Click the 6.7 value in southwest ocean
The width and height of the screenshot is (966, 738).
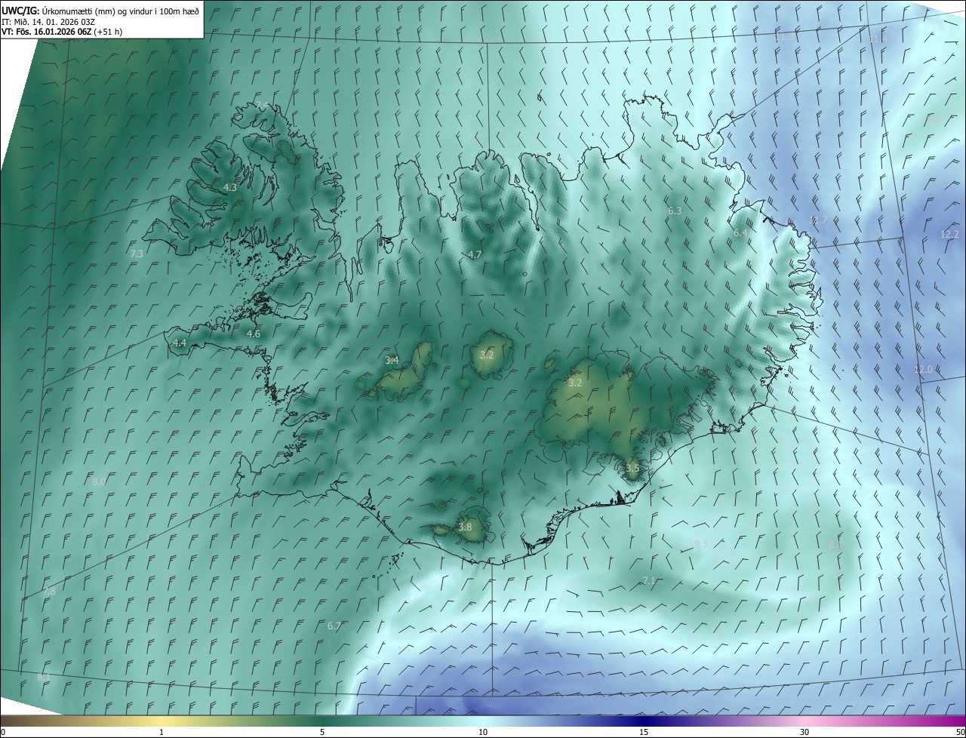pyautogui.click(x=334, y=626)
